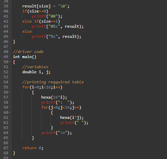Click line number 67 in gutter
Viewport: 167px width, 159px height.
(6, 148)
